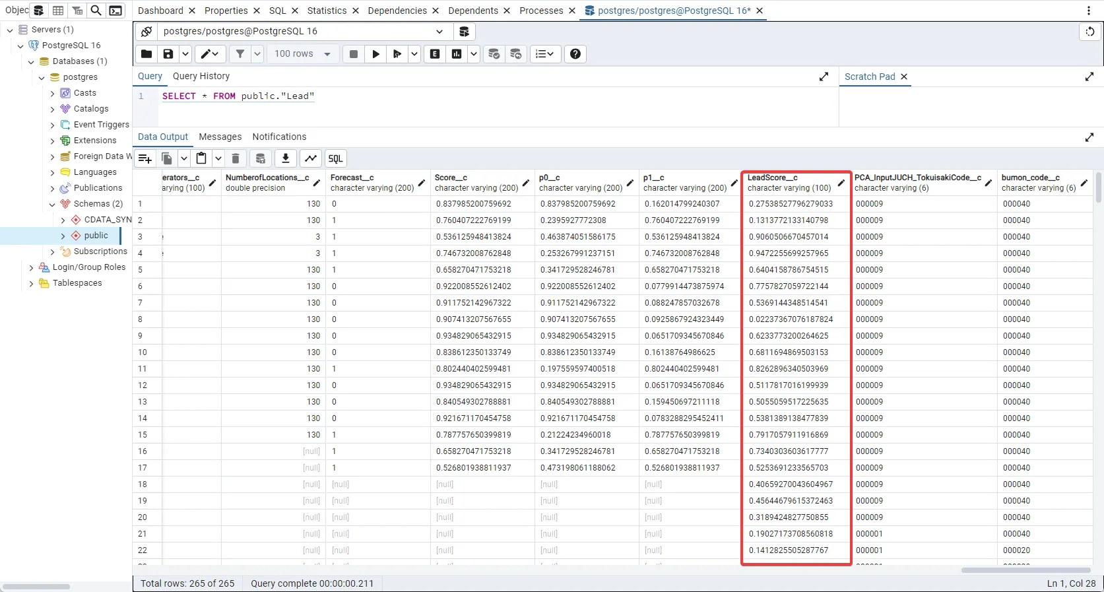
Task: Open the postgres connection selector dropdown
Action: 439,32
